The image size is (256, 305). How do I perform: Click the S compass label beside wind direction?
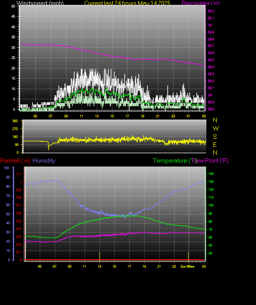click(215, 137)
